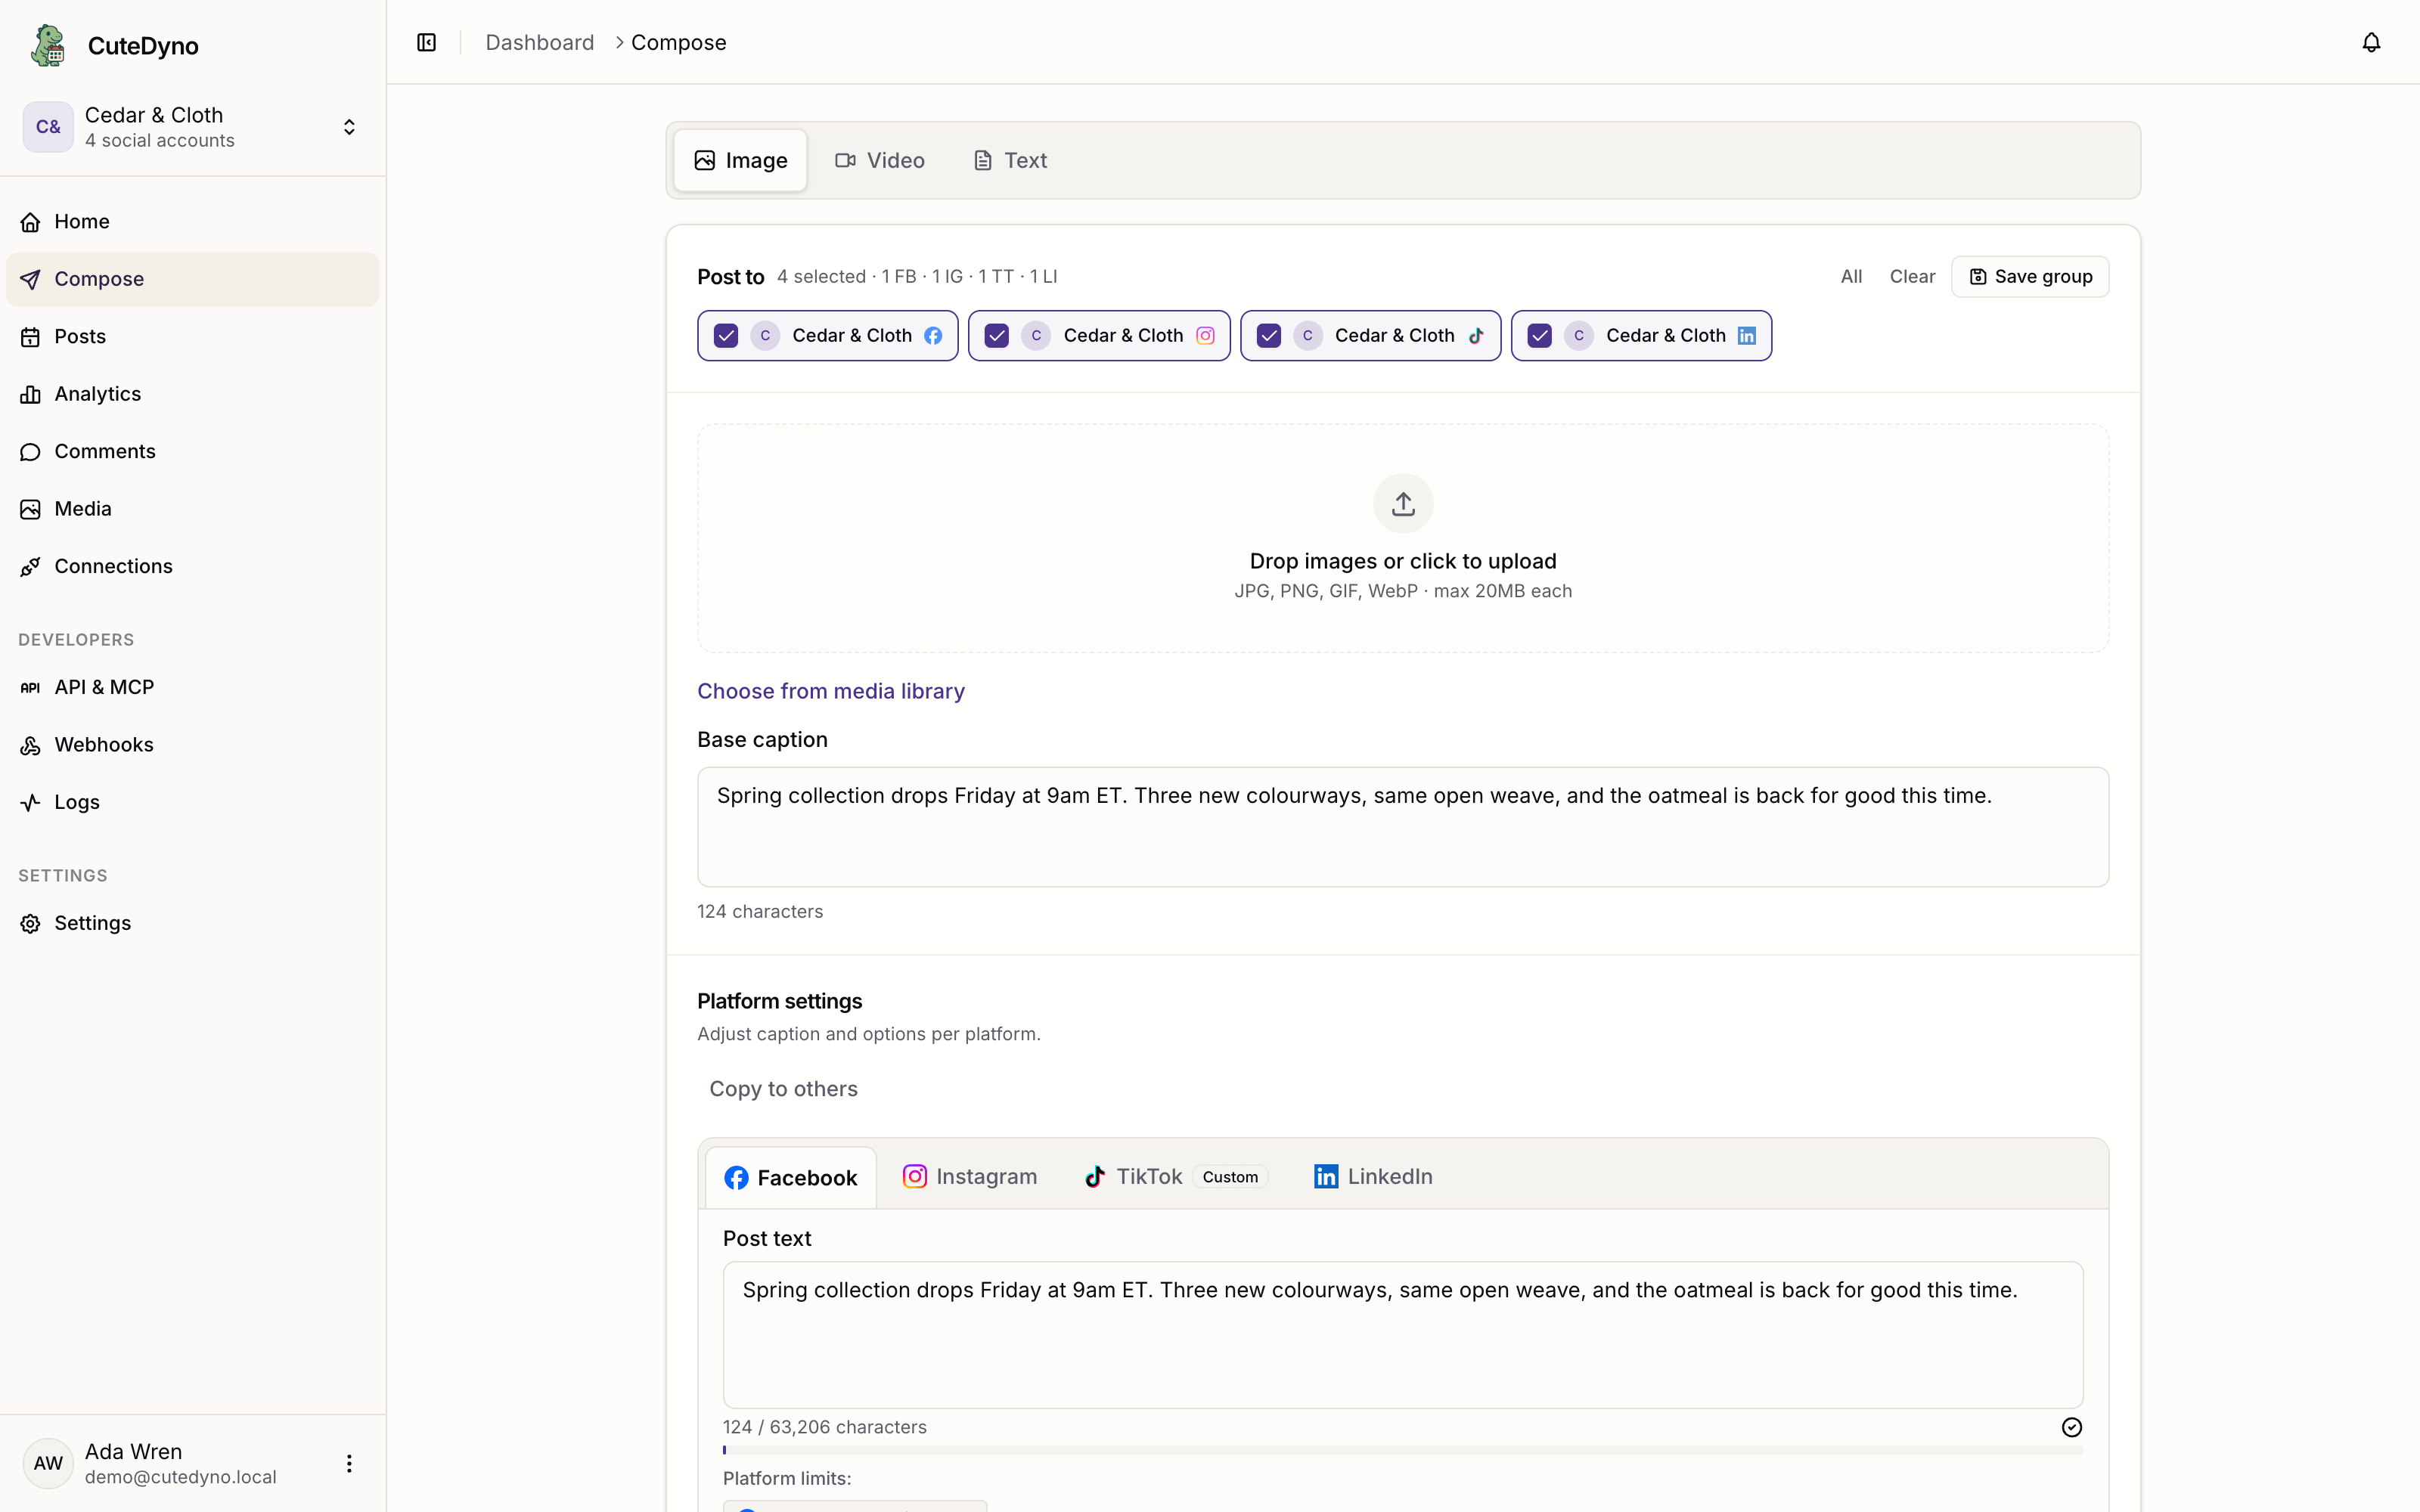This screenshot has width=2420, height=1512.
Task: Click the Webhooks icon
Action: [31, 745]
